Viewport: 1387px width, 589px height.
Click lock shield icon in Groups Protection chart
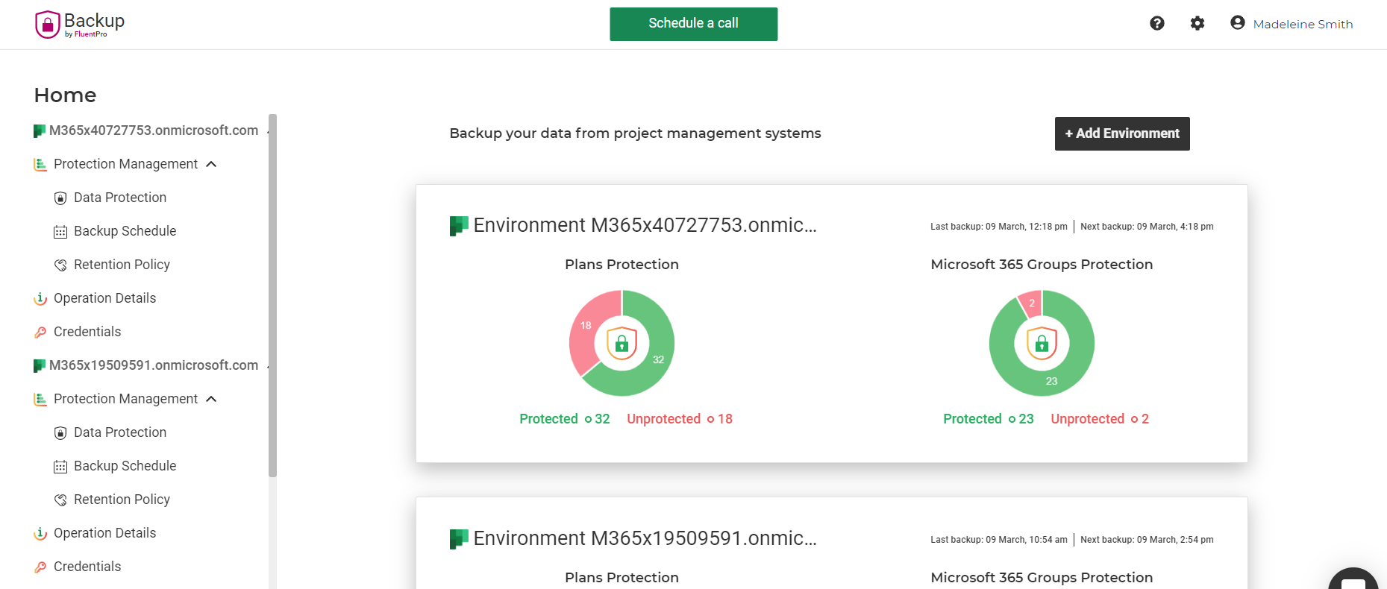[1042, 343]
